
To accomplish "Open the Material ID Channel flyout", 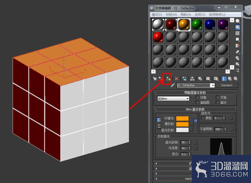I will (x=208, y=79).
